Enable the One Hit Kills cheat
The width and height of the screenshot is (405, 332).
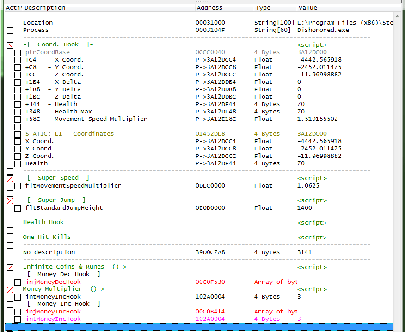point(11,237)
